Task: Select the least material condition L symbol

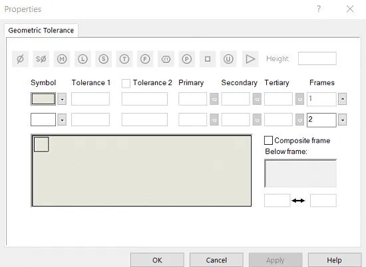Action: 83,59
